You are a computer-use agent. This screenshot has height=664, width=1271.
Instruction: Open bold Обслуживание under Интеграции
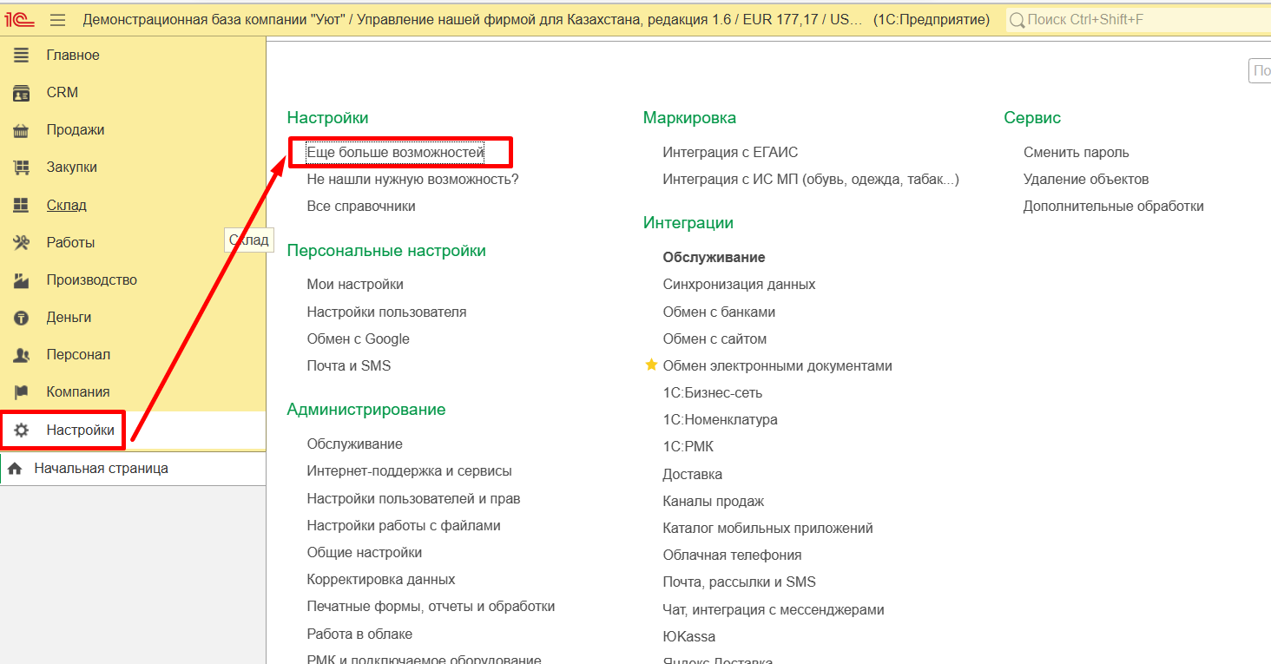pos(714,258)
